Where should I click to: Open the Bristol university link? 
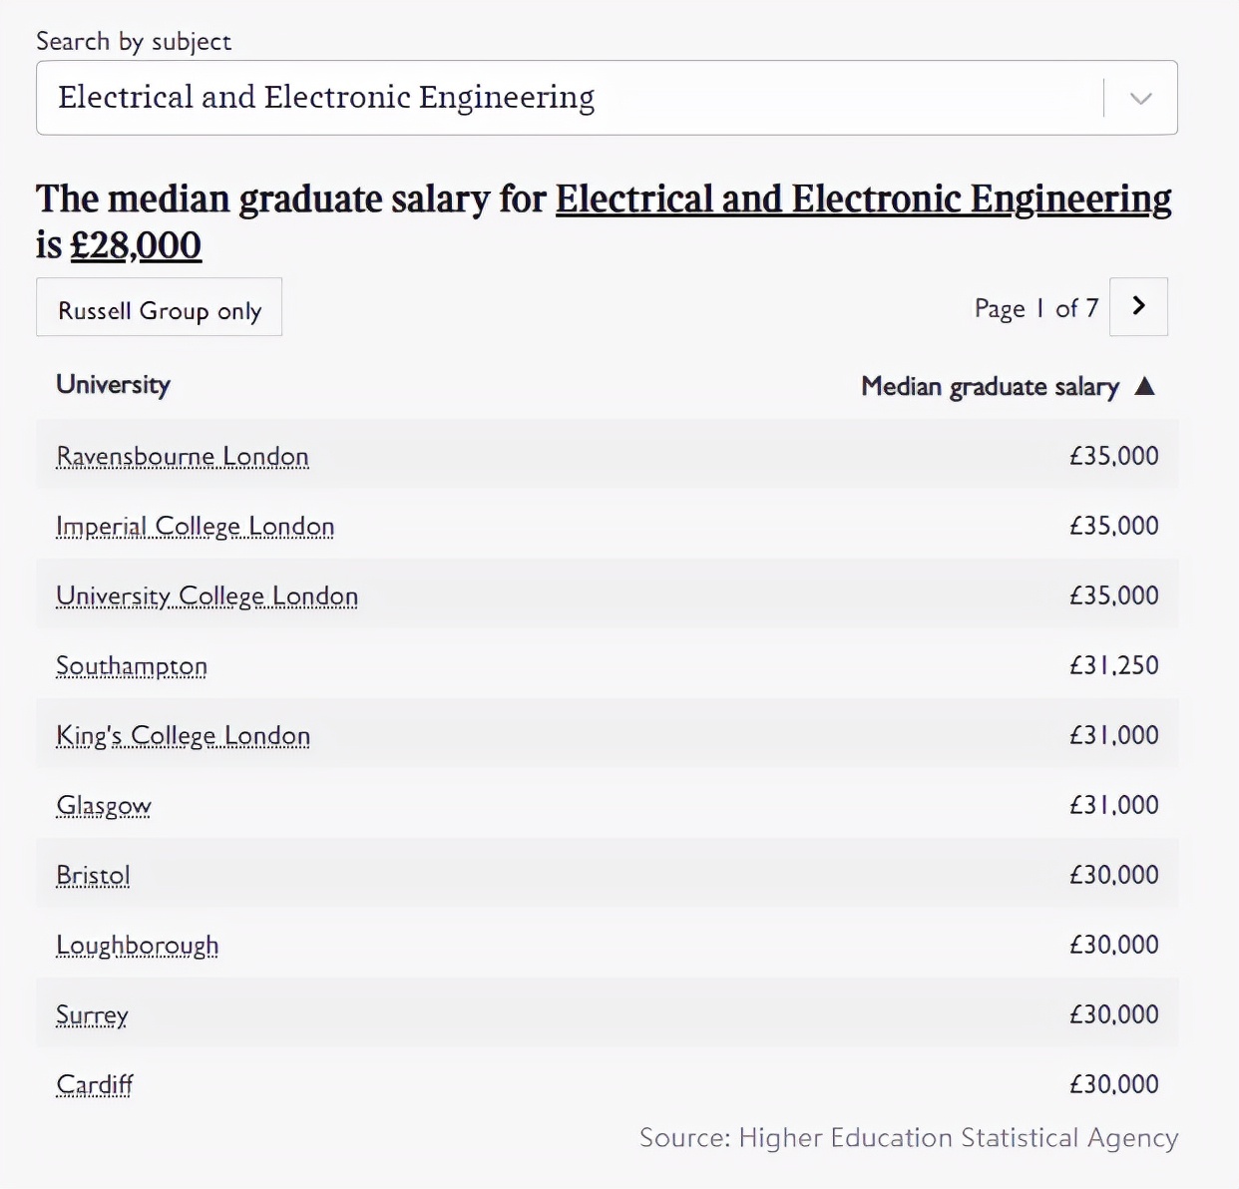point(94,875)
